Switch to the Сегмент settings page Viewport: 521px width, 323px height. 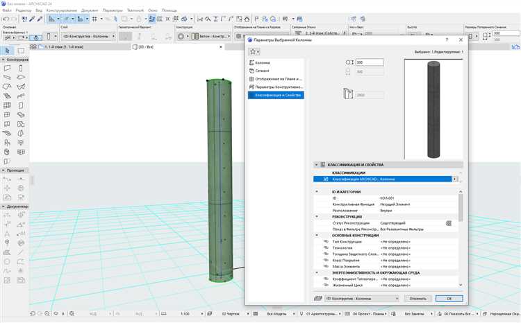coord(276,71)
